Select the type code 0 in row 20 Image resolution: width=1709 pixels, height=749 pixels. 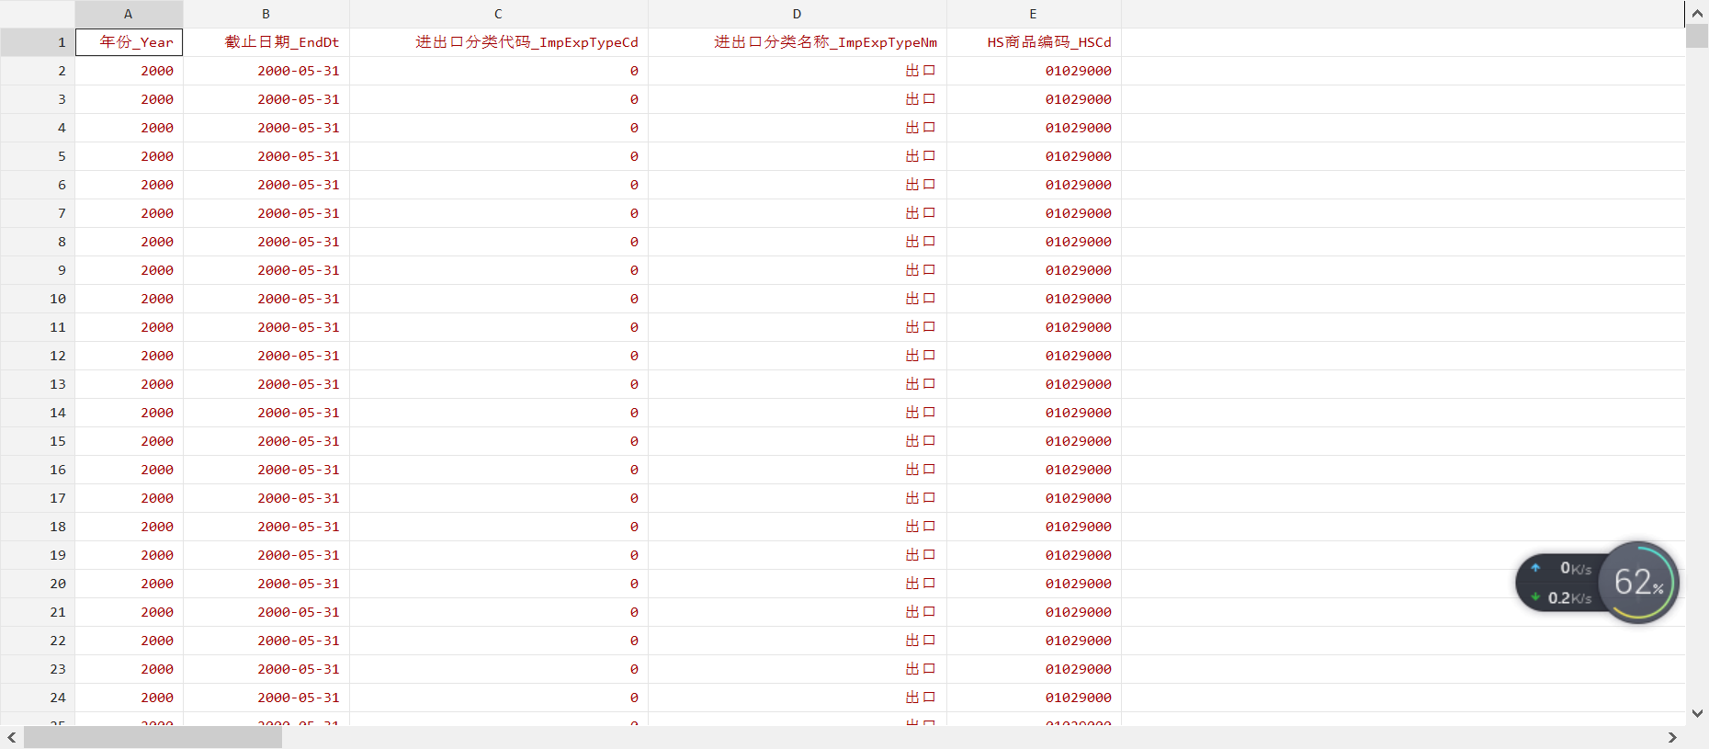click(499, 584)
